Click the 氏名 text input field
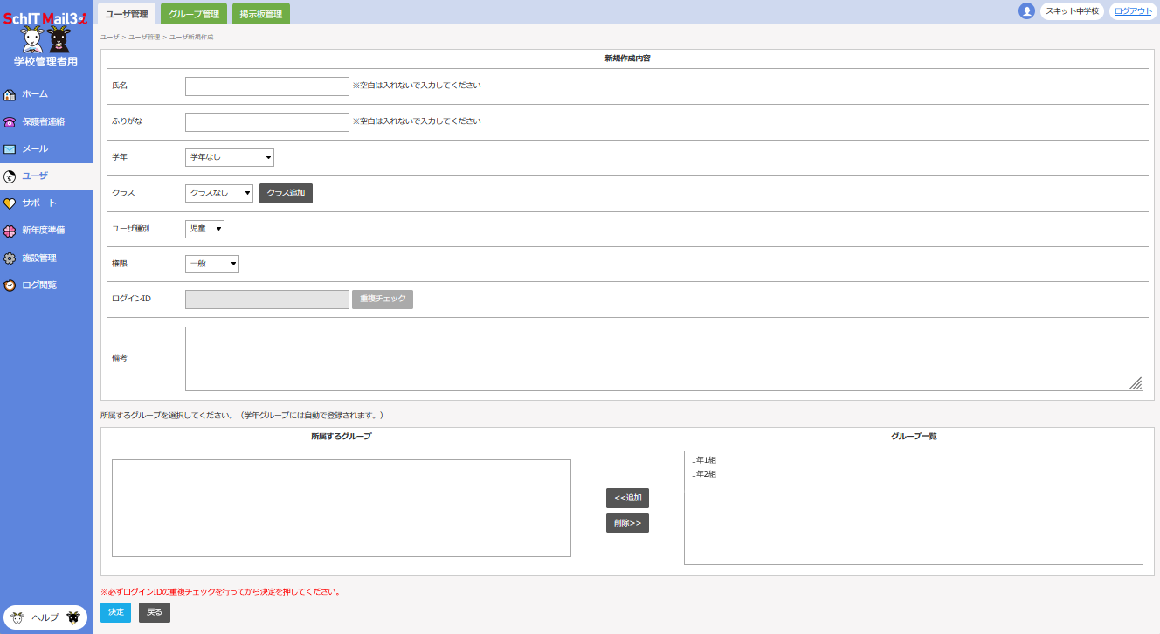The height and width of the screenshot is (634, 1160). (267, 86)
